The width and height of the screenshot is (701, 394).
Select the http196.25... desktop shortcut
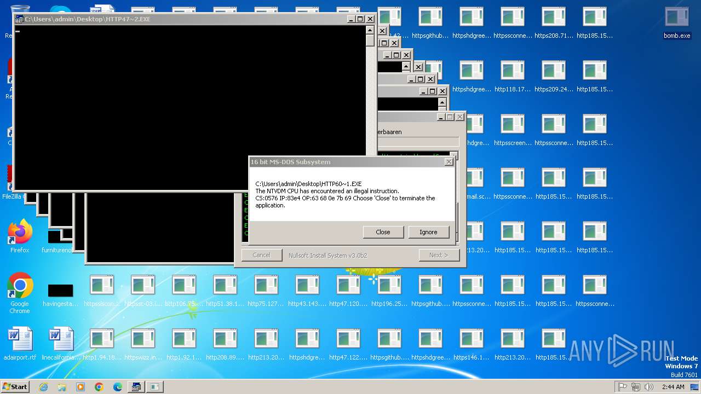coord(389,291)
